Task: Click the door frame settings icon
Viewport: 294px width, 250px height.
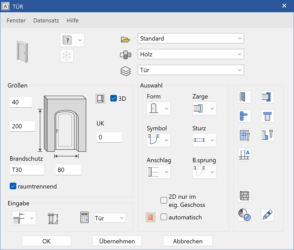Action: [267, 97]
